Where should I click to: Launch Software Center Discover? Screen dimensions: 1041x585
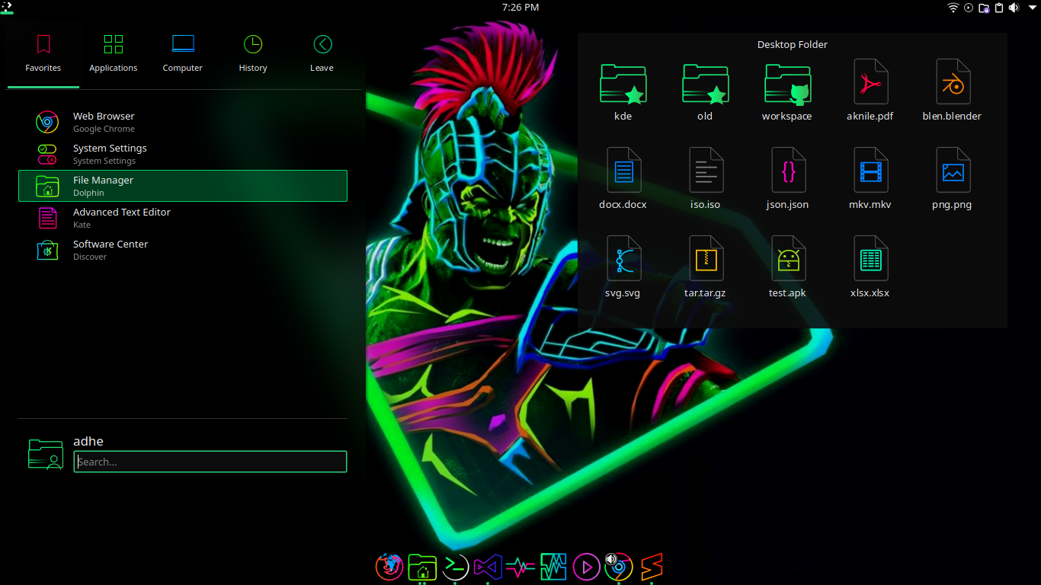[x=183, y=250]
